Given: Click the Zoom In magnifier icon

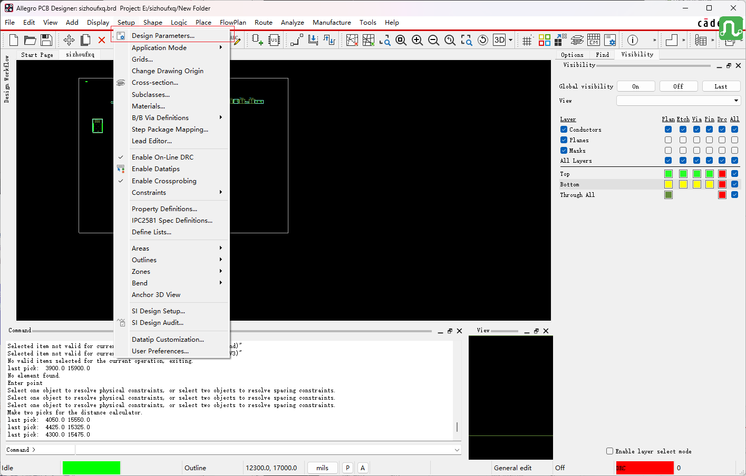Looking at the screenshot, I should tap(417, 40).
